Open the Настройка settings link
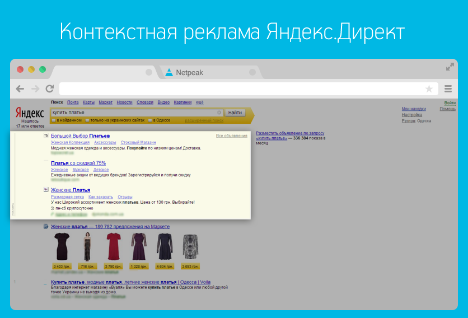This screenshot has height=318, width=468. point(412,115)
